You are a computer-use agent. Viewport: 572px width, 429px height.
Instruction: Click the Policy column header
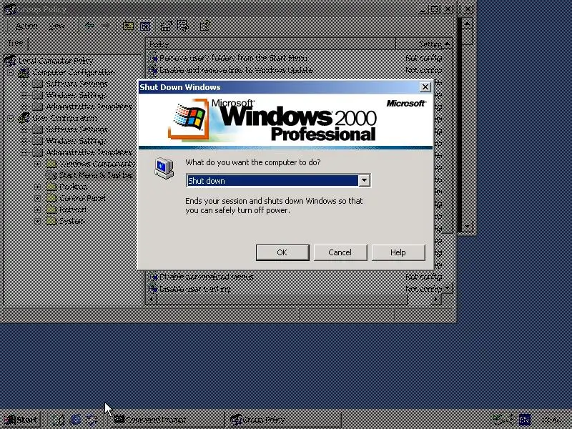coord(271,44)
